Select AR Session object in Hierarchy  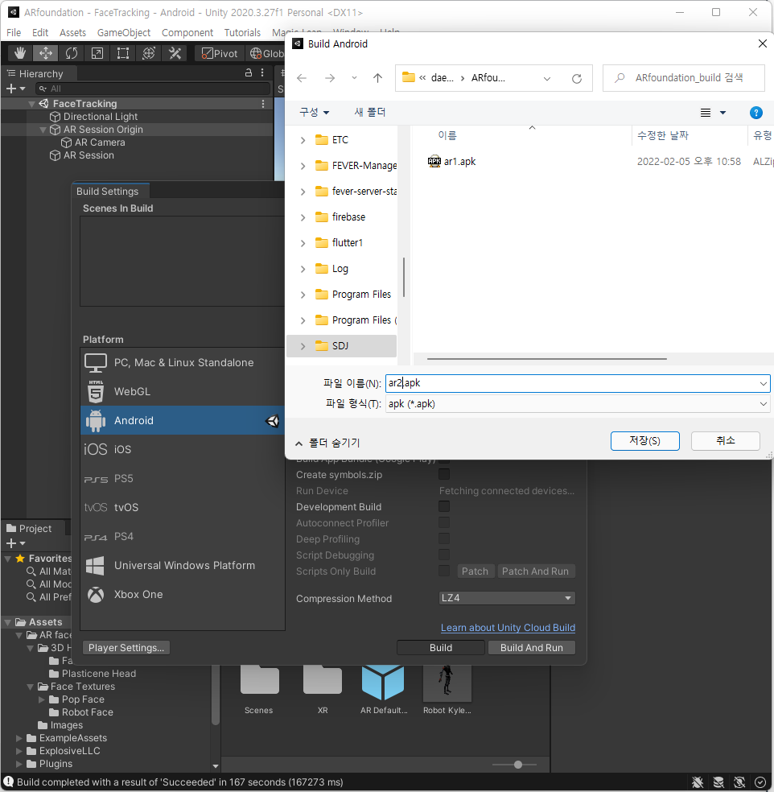[89, 155]
